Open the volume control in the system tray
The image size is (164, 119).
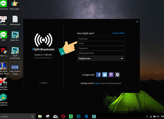tap(158, 116)
